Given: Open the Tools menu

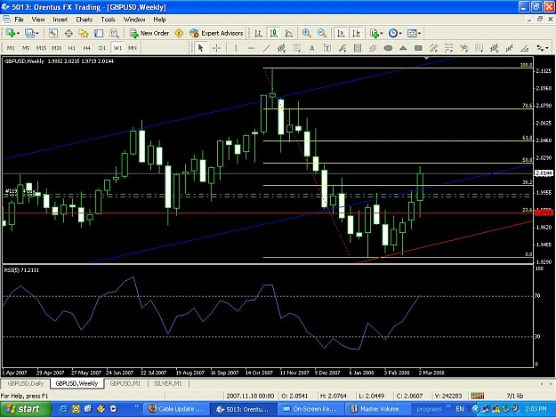Looking at the screenshot, I should tap(108, 20).
